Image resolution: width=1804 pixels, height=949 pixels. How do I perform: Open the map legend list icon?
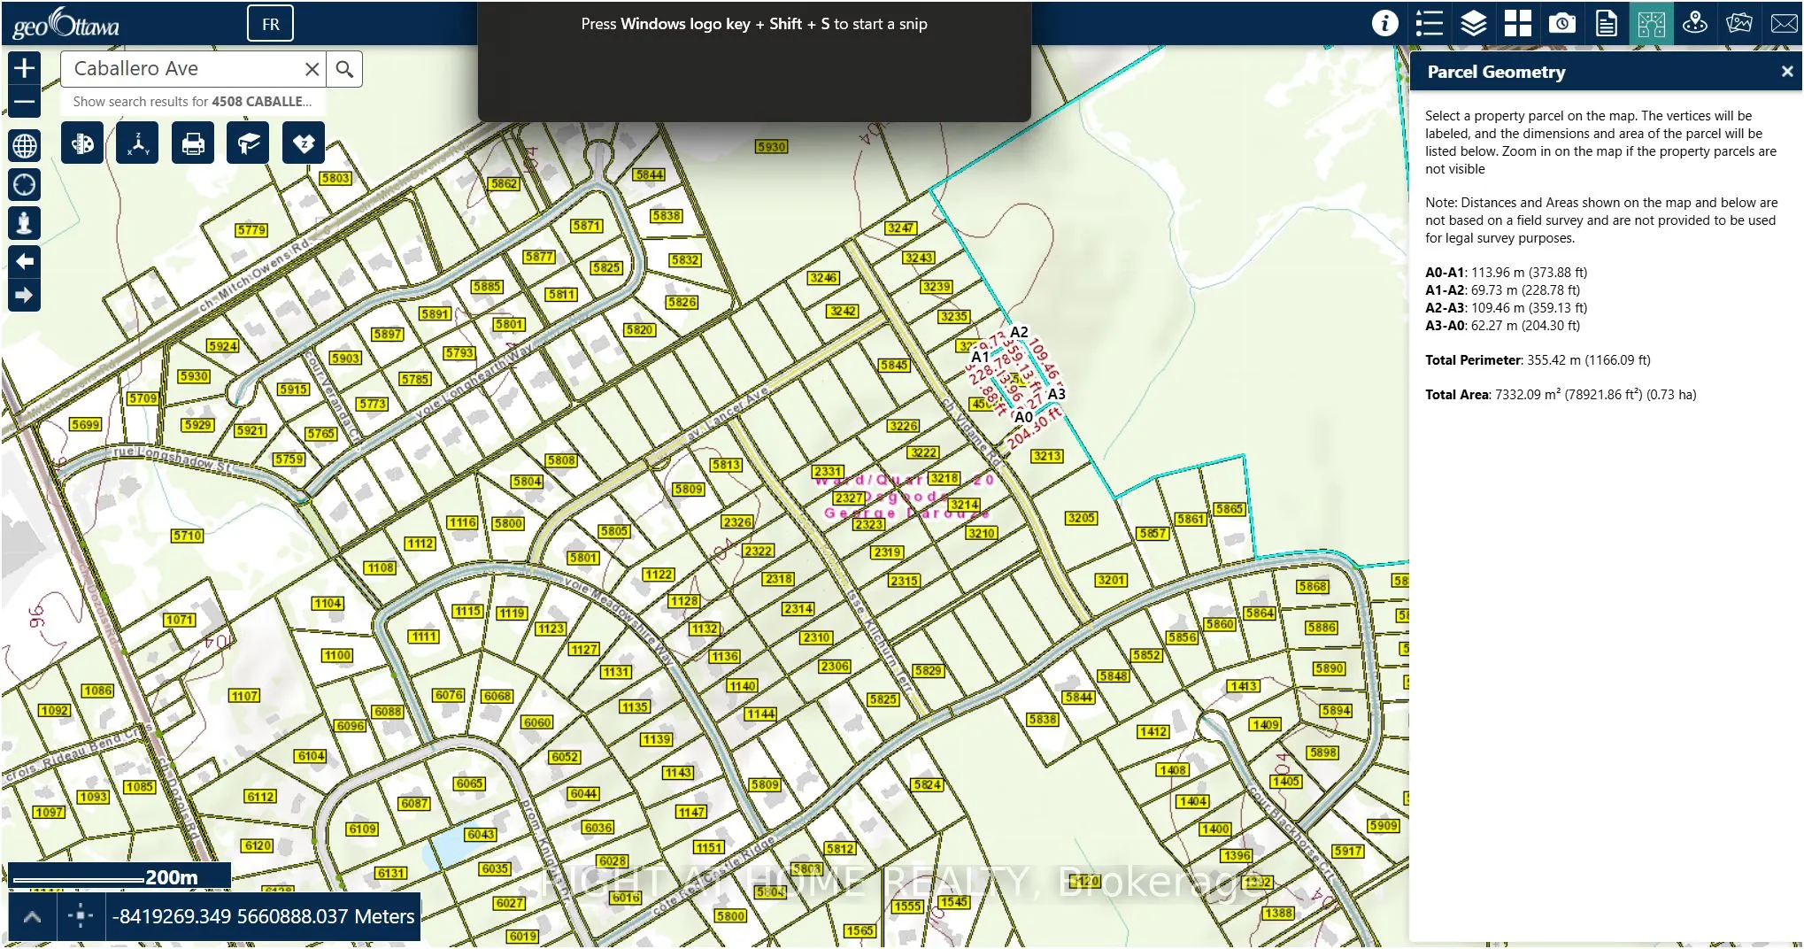pos(1430,23)
